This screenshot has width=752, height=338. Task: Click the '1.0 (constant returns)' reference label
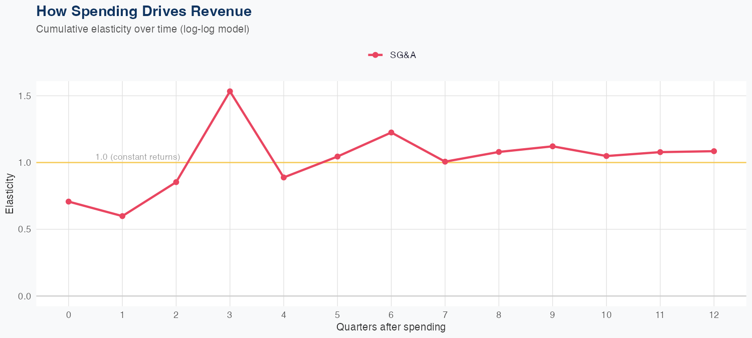tap(137, 157)
